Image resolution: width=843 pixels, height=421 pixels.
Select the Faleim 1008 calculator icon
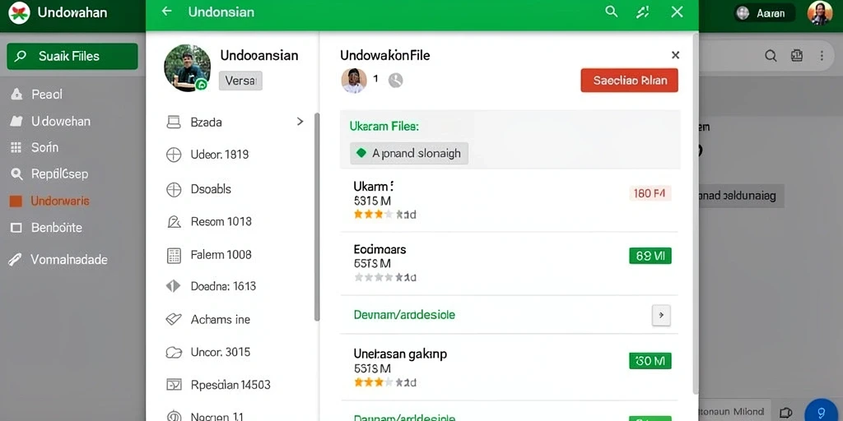coord(174,256)
